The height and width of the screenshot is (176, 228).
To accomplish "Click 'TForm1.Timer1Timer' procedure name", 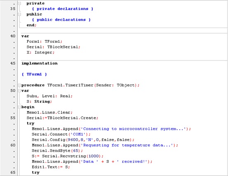I will (x=70, y=85).
